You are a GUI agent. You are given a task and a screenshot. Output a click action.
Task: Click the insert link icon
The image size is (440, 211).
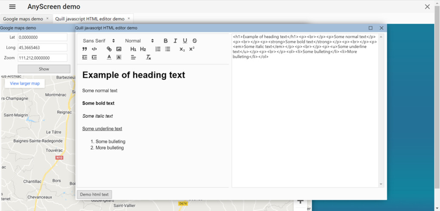point(109,49)
